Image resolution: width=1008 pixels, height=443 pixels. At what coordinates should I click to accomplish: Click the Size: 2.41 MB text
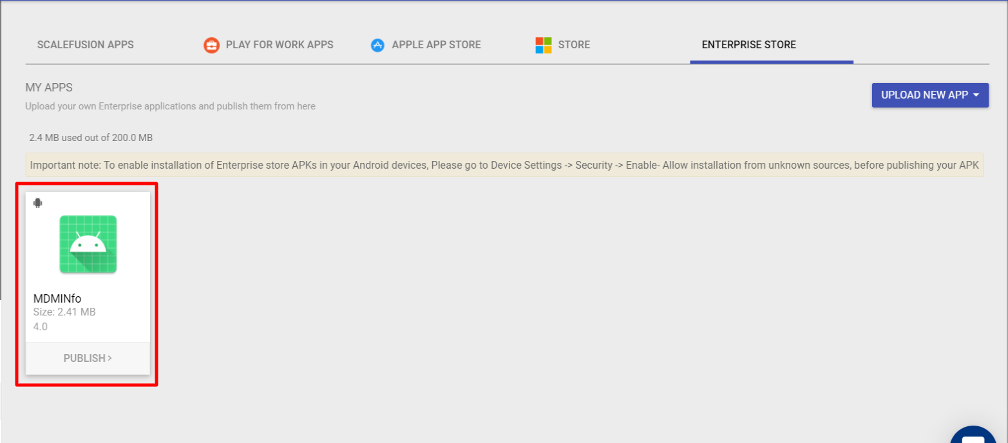(x=64, y=312)
